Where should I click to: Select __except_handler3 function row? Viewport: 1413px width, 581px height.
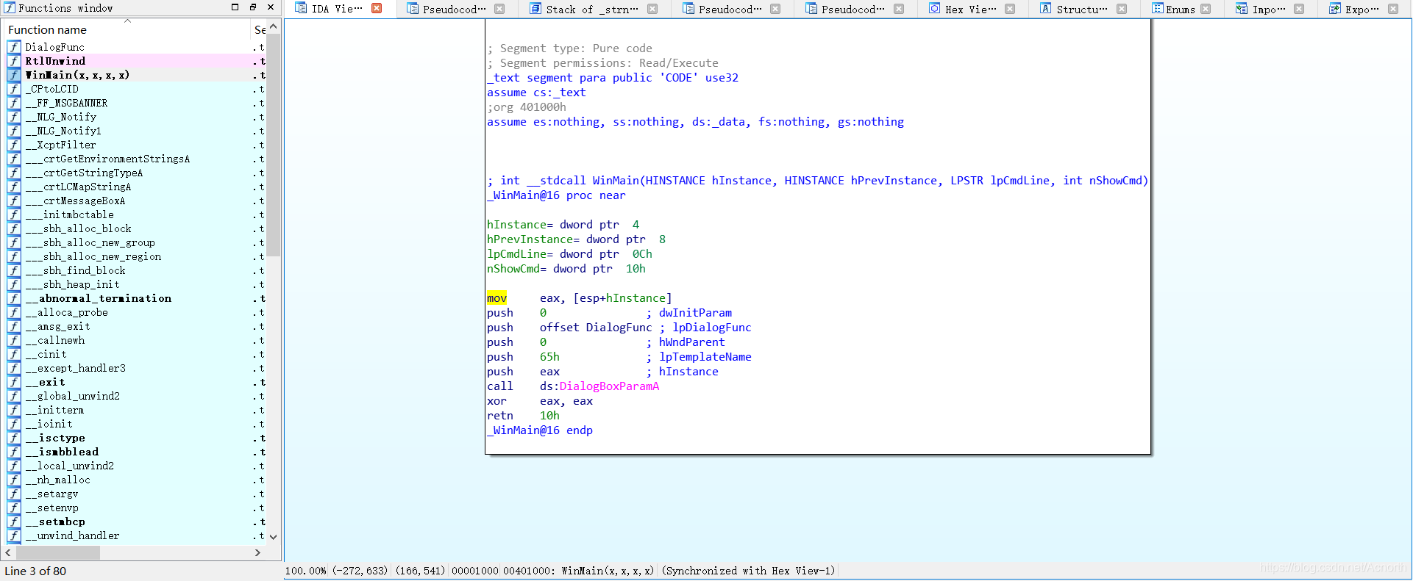click(136, 368)
